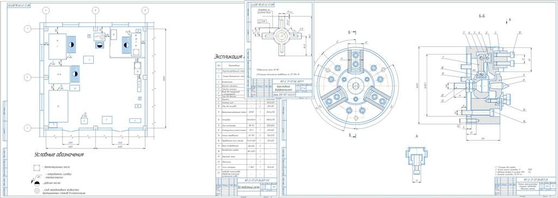
Task: Click the view arrow labeled 'A' above section
Action: coord(507,21)
